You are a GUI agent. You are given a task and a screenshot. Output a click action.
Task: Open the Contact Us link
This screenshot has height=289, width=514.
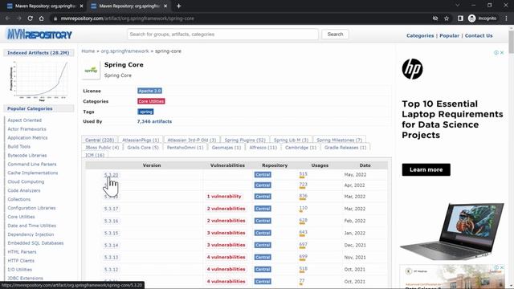click(x=479, y=35)
